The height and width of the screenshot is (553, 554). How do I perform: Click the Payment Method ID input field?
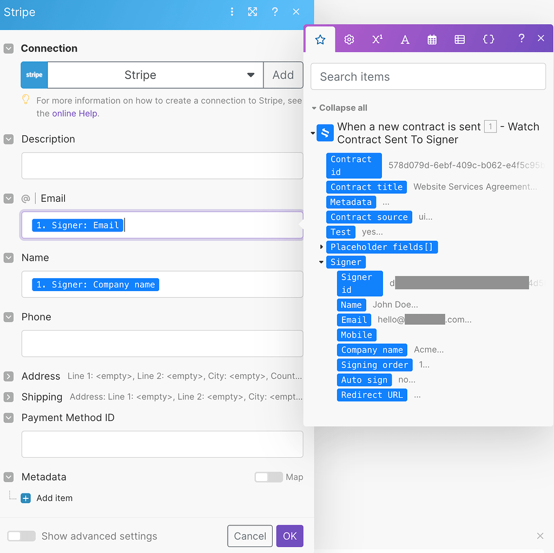tap(162, 444)
